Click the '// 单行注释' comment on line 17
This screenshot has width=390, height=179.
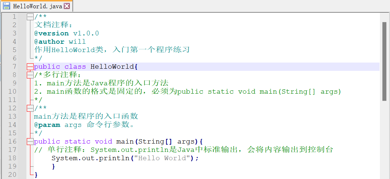(x=183, y=150)
